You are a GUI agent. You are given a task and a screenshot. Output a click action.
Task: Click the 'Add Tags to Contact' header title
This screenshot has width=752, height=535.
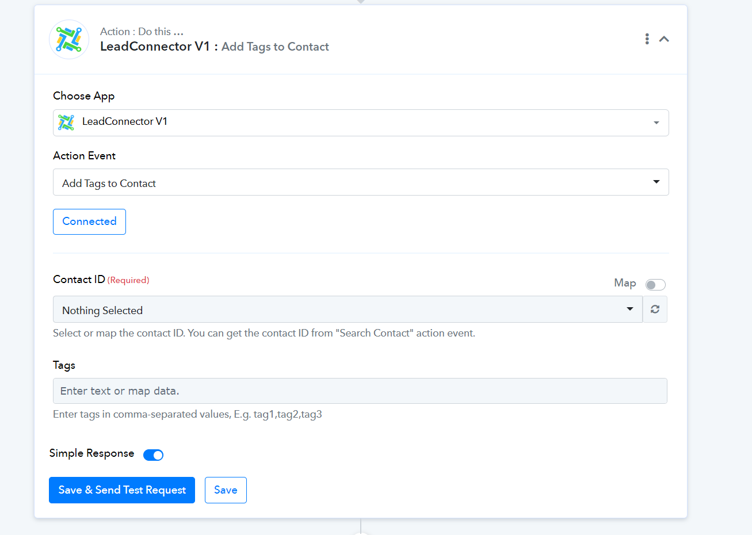(275, 47)
